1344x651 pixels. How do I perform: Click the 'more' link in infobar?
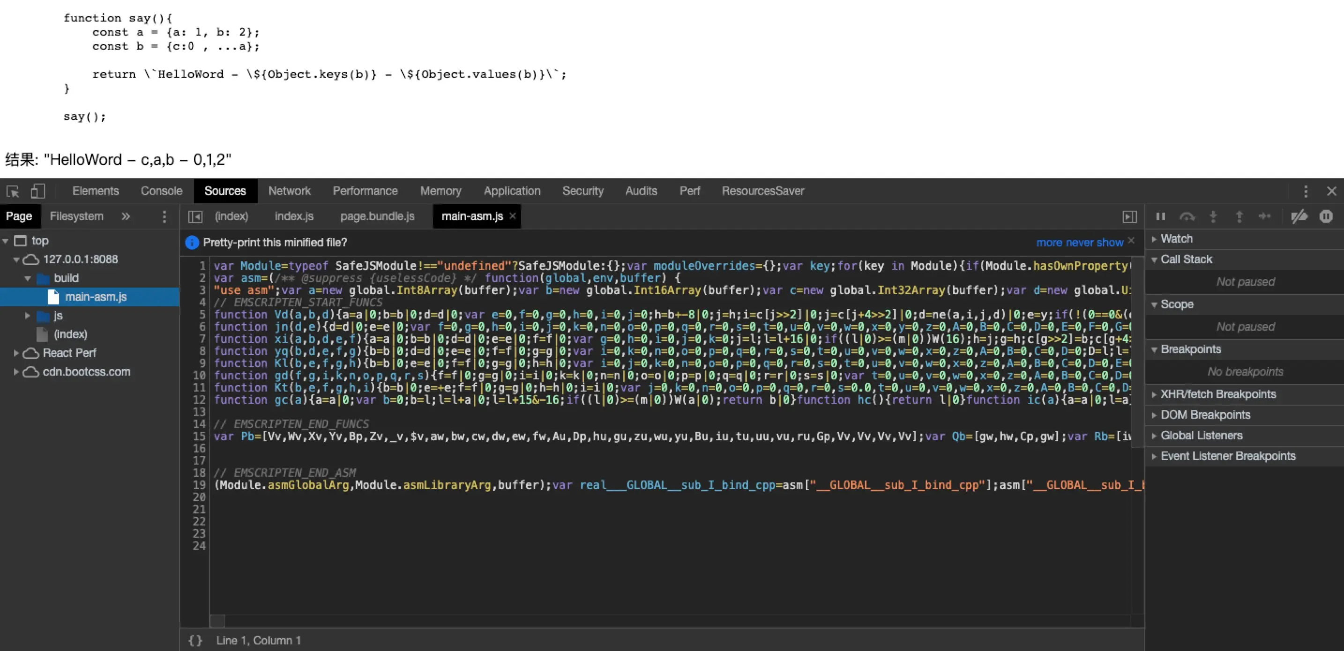tap(1049, 243)
